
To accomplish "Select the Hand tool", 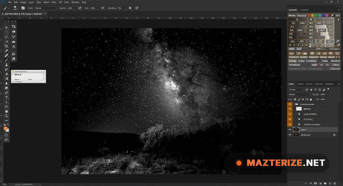I will pos(6,111).
